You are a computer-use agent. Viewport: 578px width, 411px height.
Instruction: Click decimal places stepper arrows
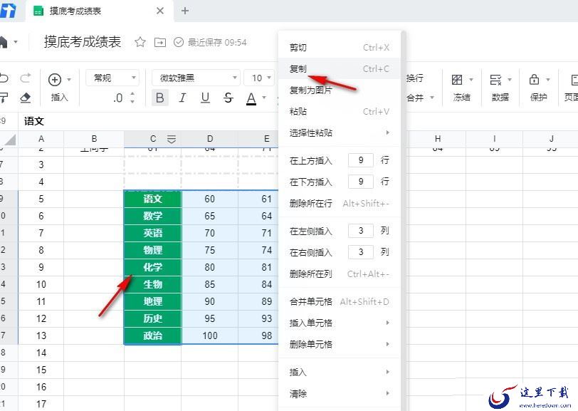click(x=132, y=98)
